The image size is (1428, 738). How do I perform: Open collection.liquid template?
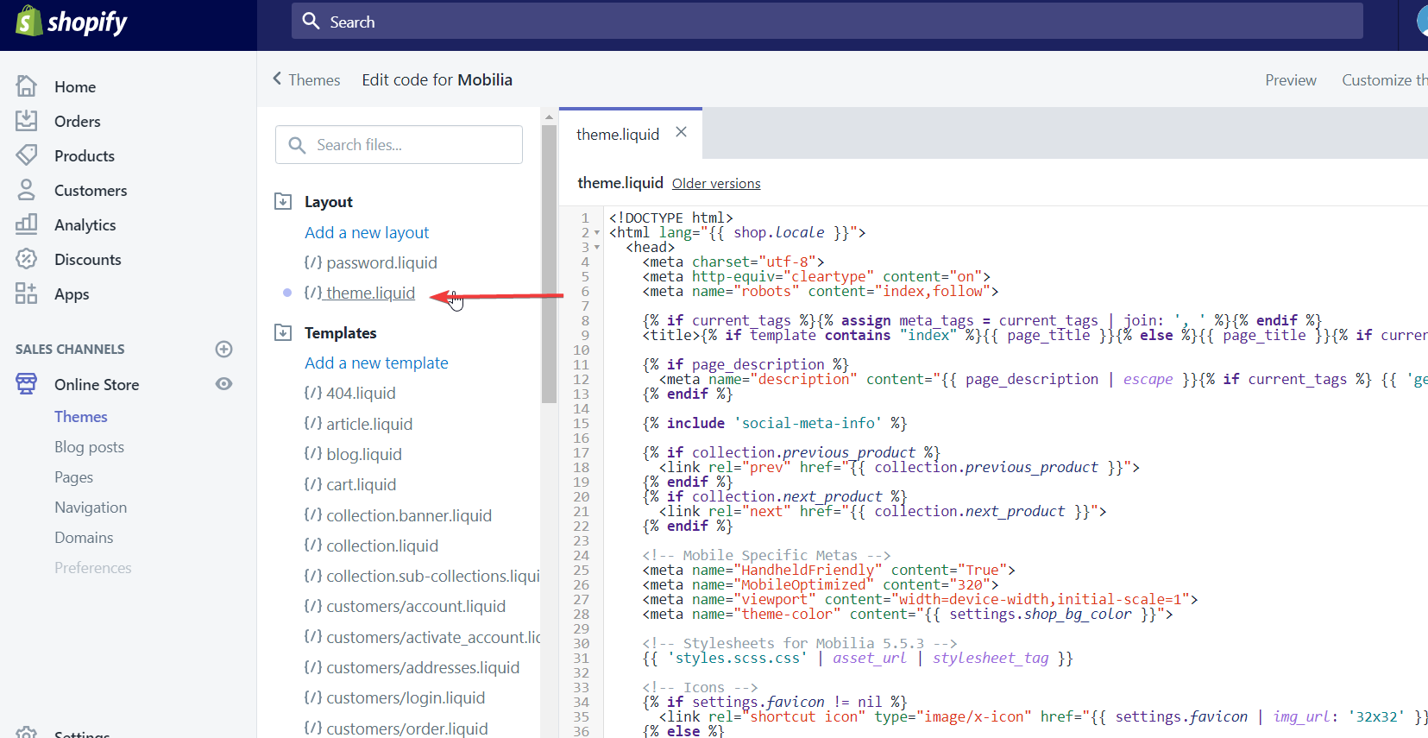click(382, 546)
